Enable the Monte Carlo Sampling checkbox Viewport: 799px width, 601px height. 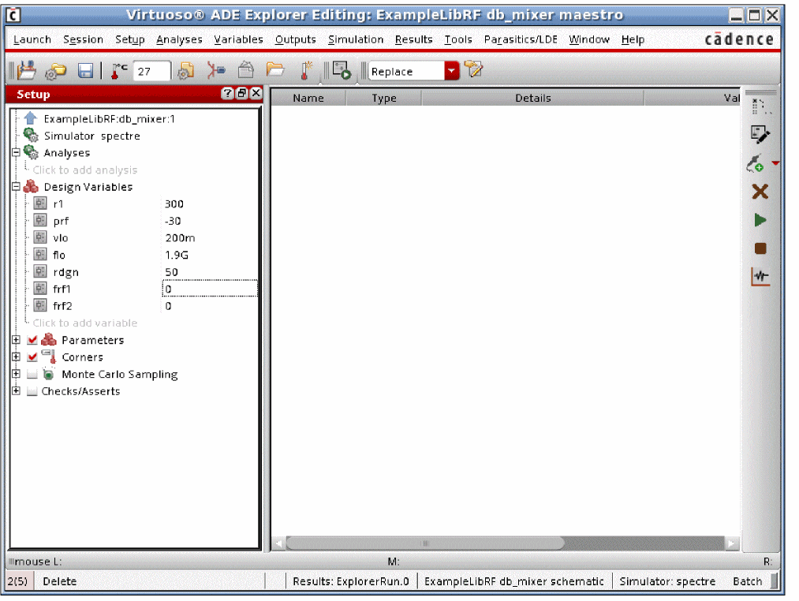pyautogui.click(x=32, y=375)
